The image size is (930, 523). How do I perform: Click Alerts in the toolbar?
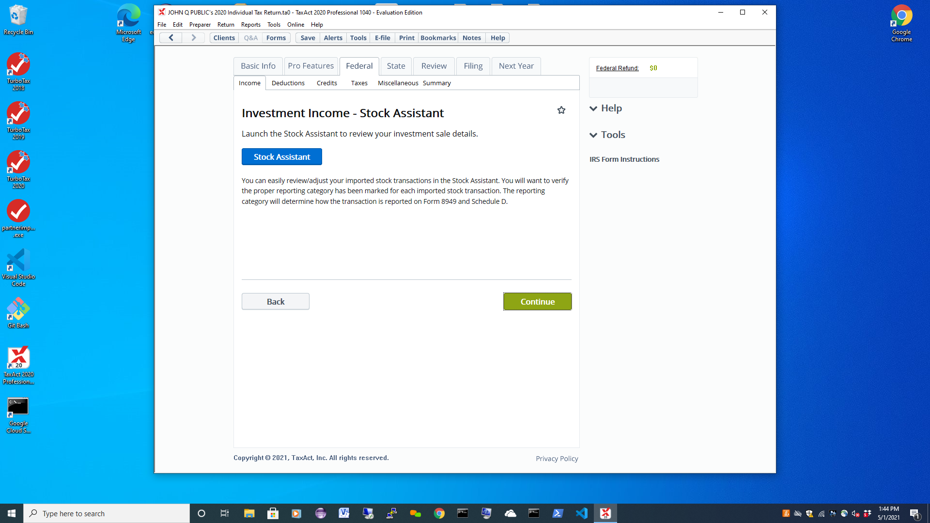coord(333,38)
